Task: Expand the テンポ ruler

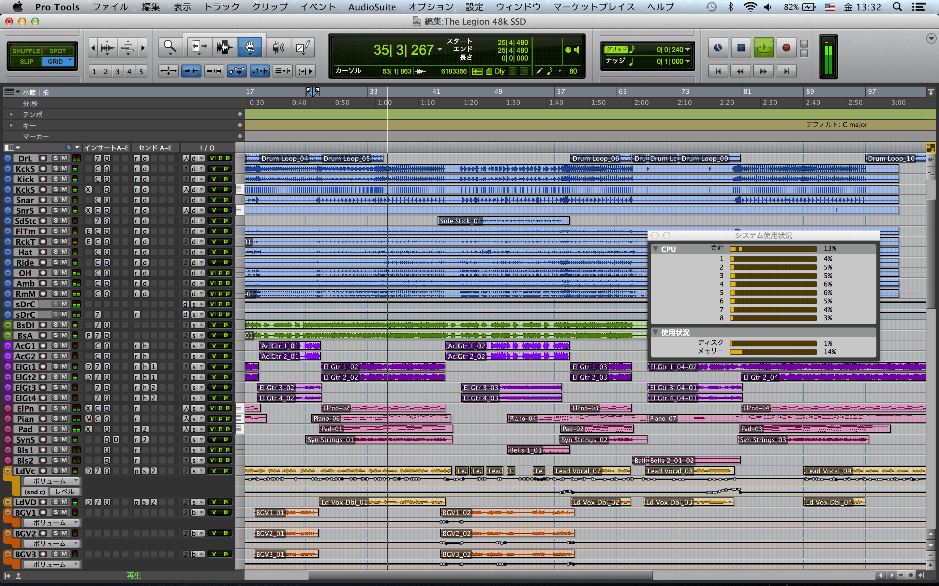Action: click(x=11, y=114)
